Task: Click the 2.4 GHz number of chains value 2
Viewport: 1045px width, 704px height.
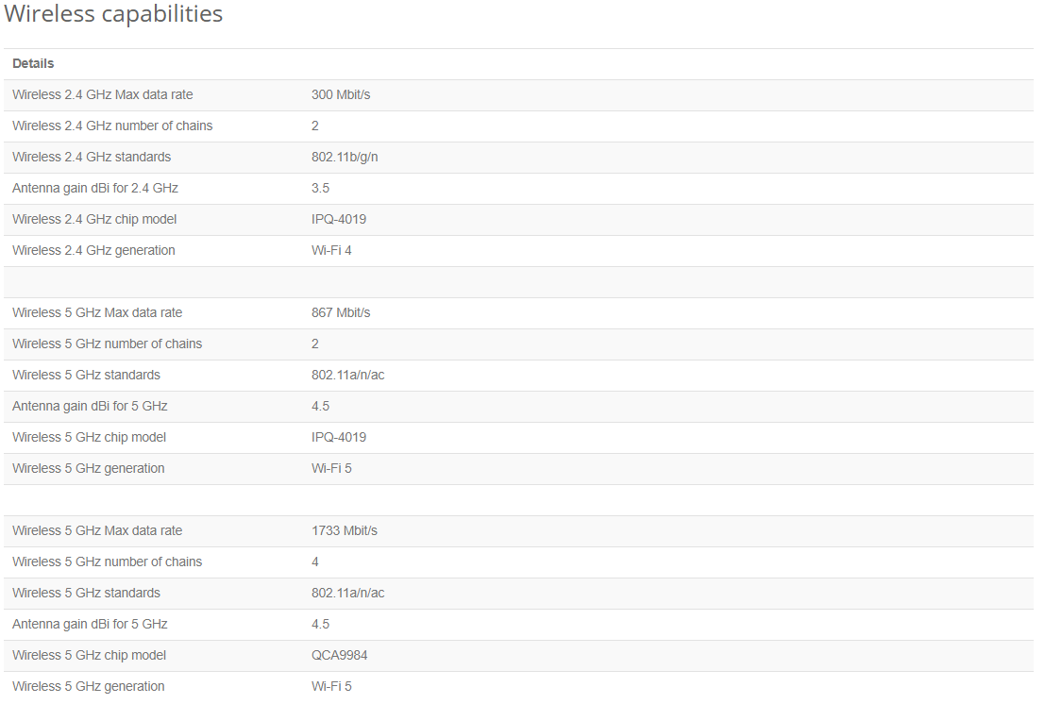Action: point(315,126)
